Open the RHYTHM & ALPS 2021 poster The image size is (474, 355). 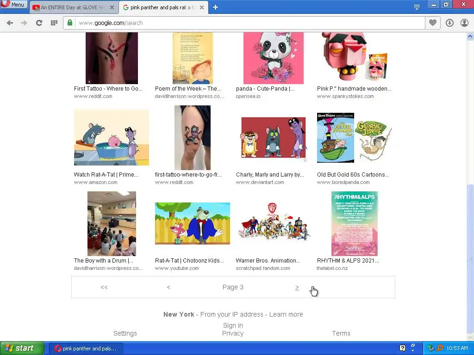click(355, 224)
